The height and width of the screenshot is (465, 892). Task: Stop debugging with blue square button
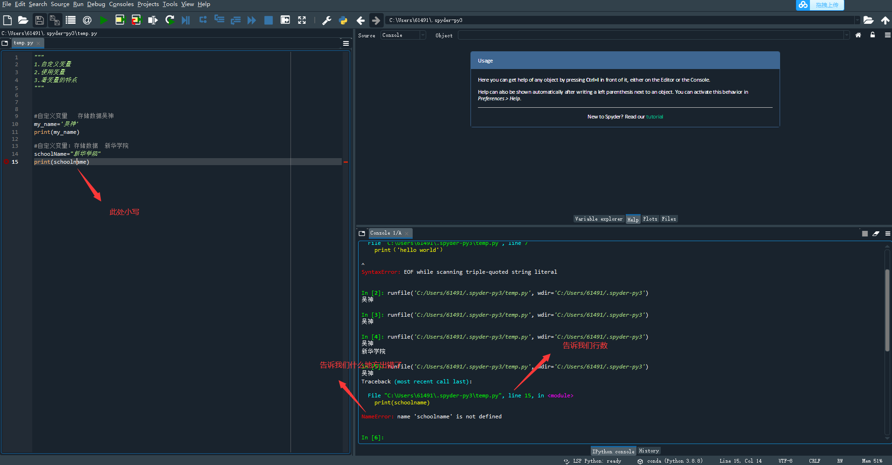click(x=269, y=20)
